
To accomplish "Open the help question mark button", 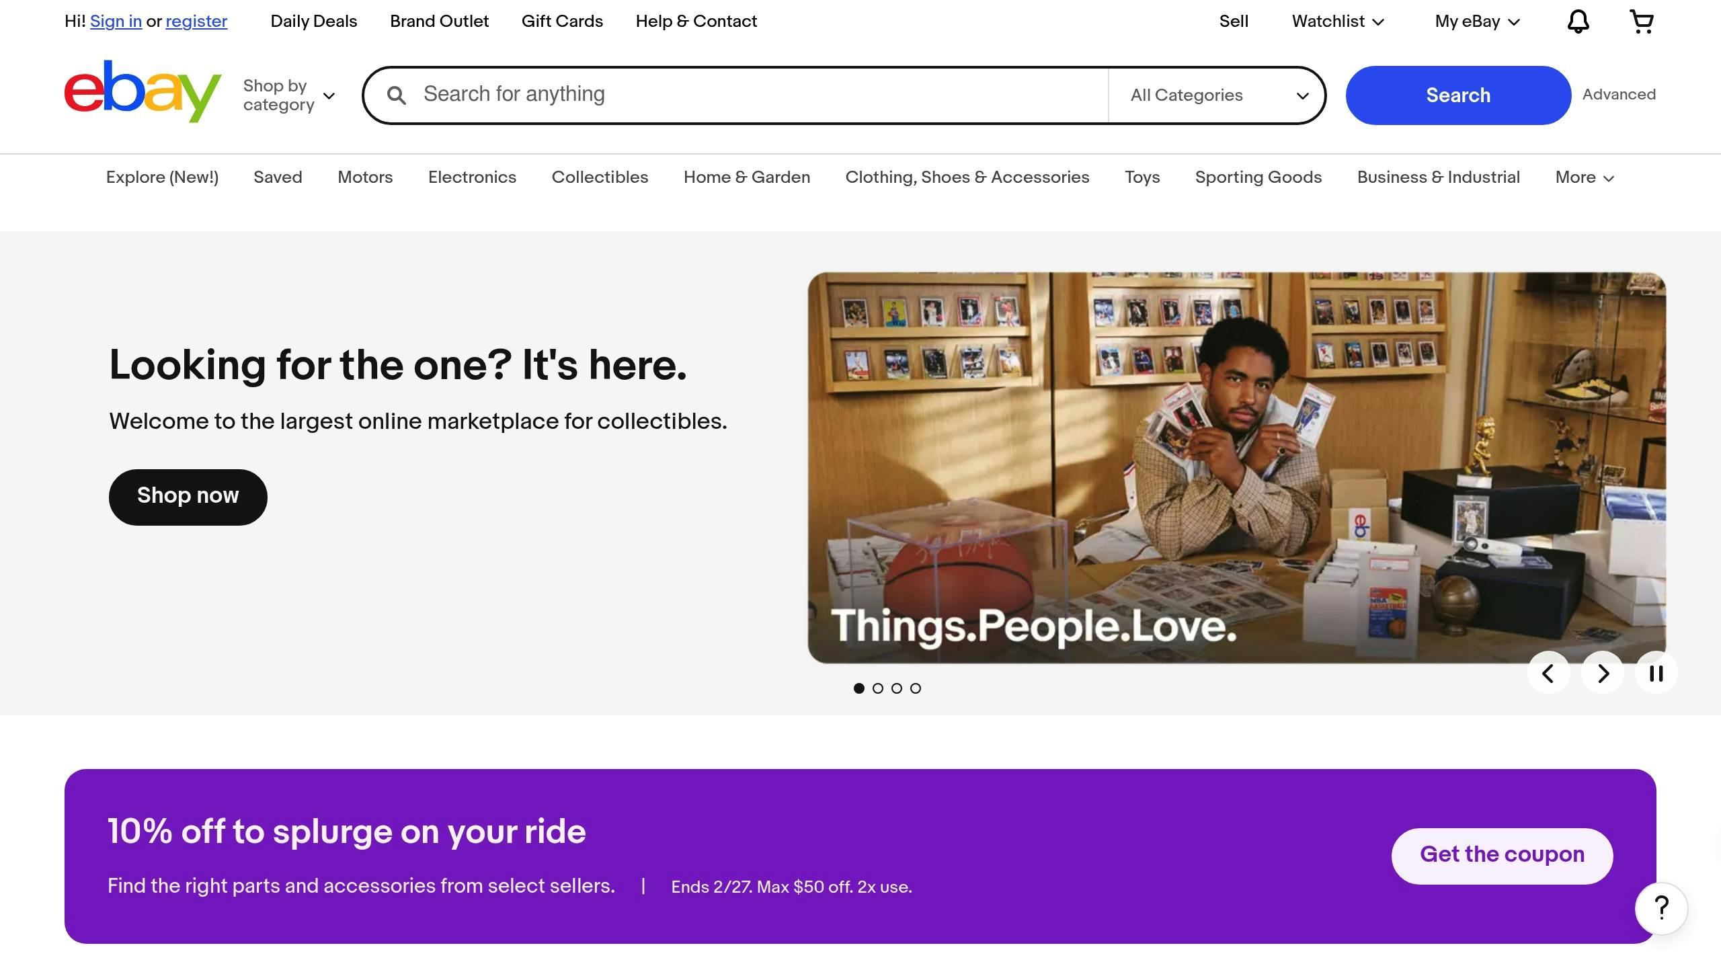I will click(1661, 908).
